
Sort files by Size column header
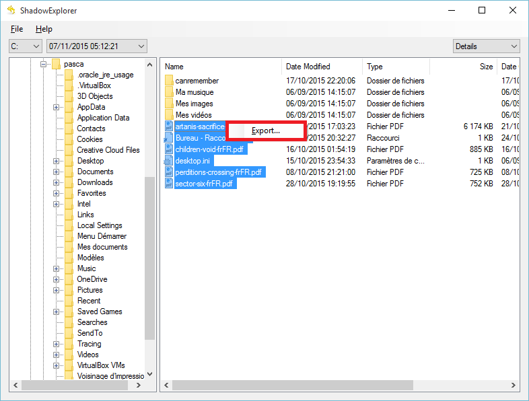[485, 67]
